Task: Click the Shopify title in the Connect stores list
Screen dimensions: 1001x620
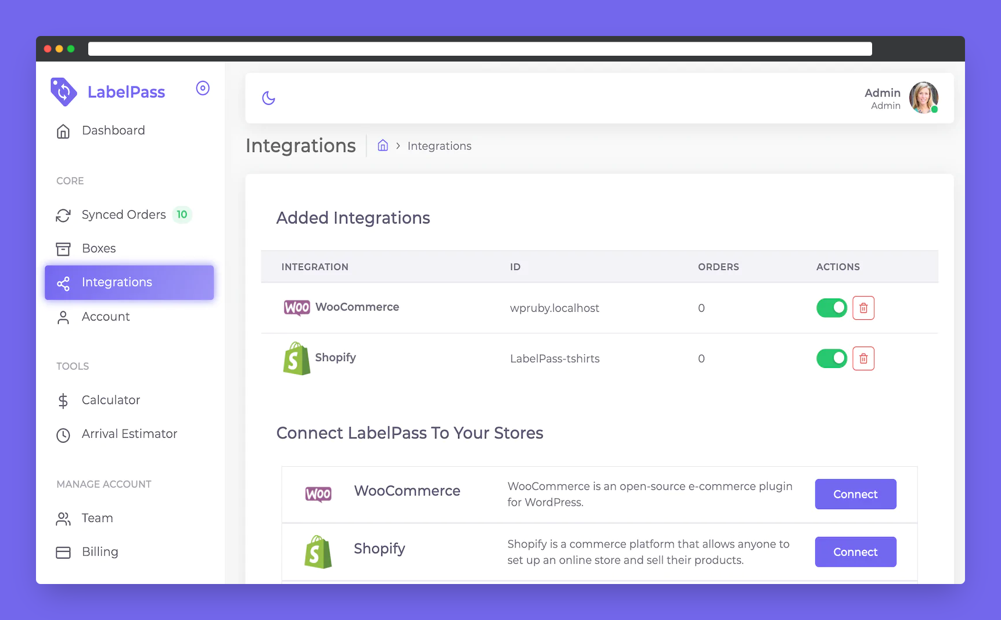Action: (380, 549)
